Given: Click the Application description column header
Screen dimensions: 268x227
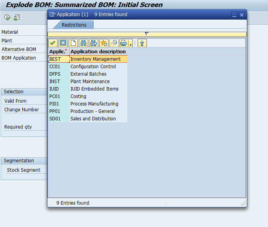Looking at the screenshot, I should pyautogui.click(x=98, y=51).
